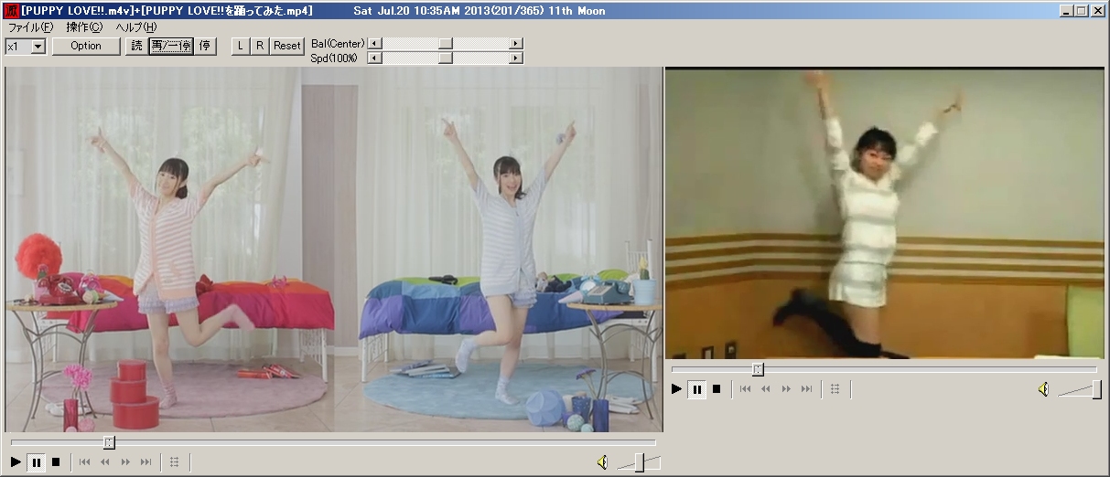Click the left video's seek bar thumb
The image size is (1110, 477).
(109, 442)
